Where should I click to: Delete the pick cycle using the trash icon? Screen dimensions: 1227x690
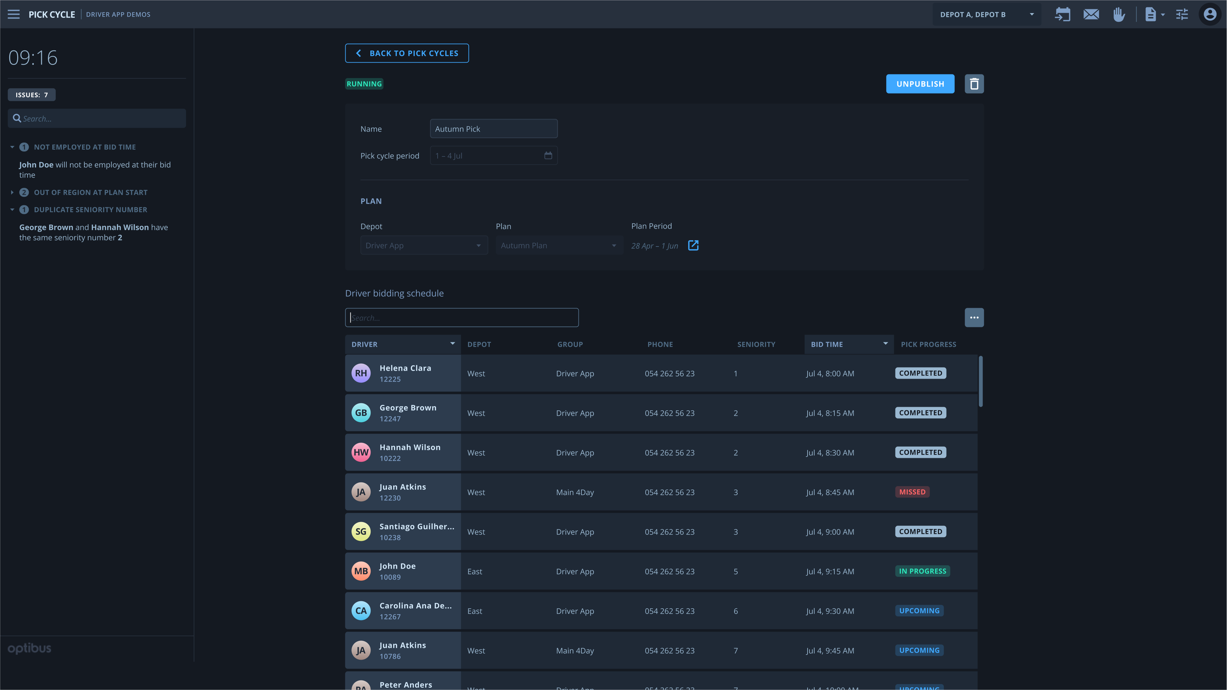974,83
